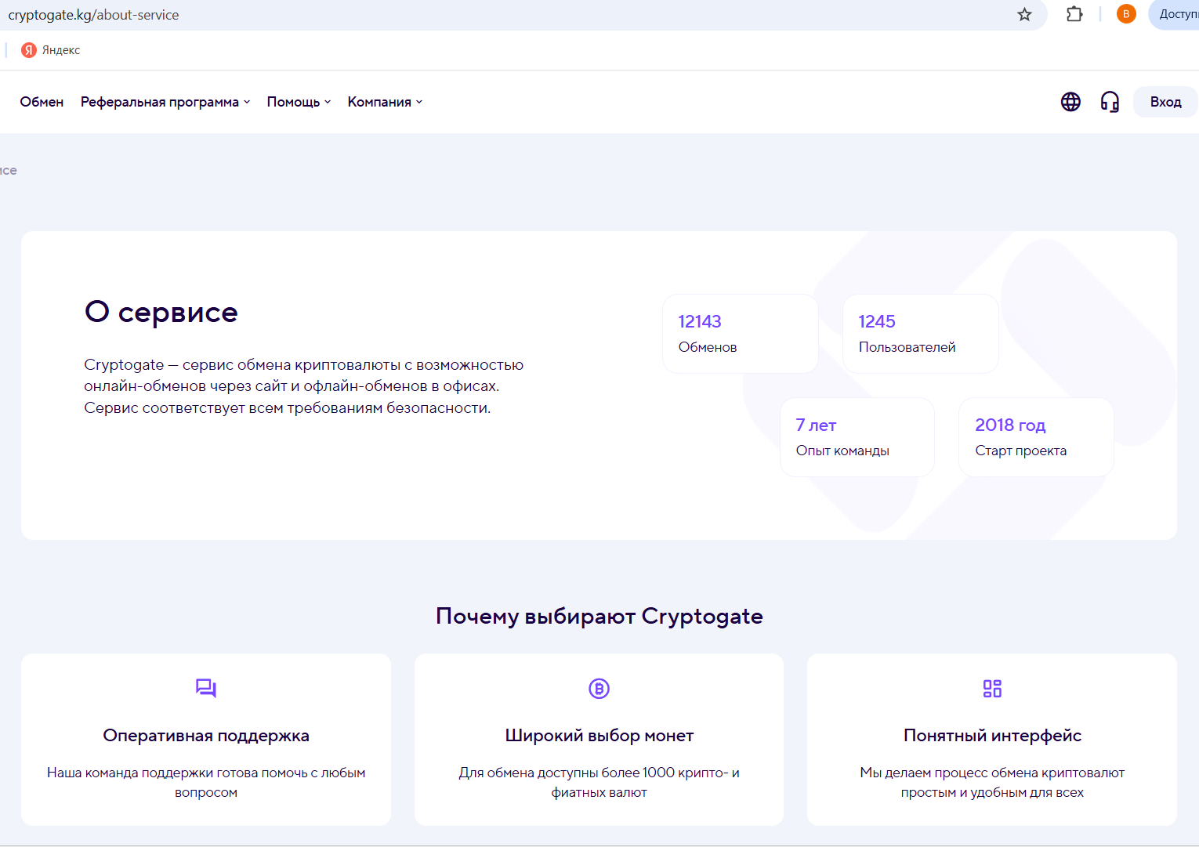Click the orange profile avatar icon
Viewport: 1199px width, 847px height.
coord(1126,14)
